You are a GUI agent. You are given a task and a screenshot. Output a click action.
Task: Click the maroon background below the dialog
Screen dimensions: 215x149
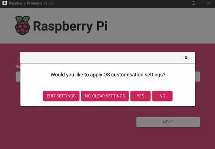79,127
